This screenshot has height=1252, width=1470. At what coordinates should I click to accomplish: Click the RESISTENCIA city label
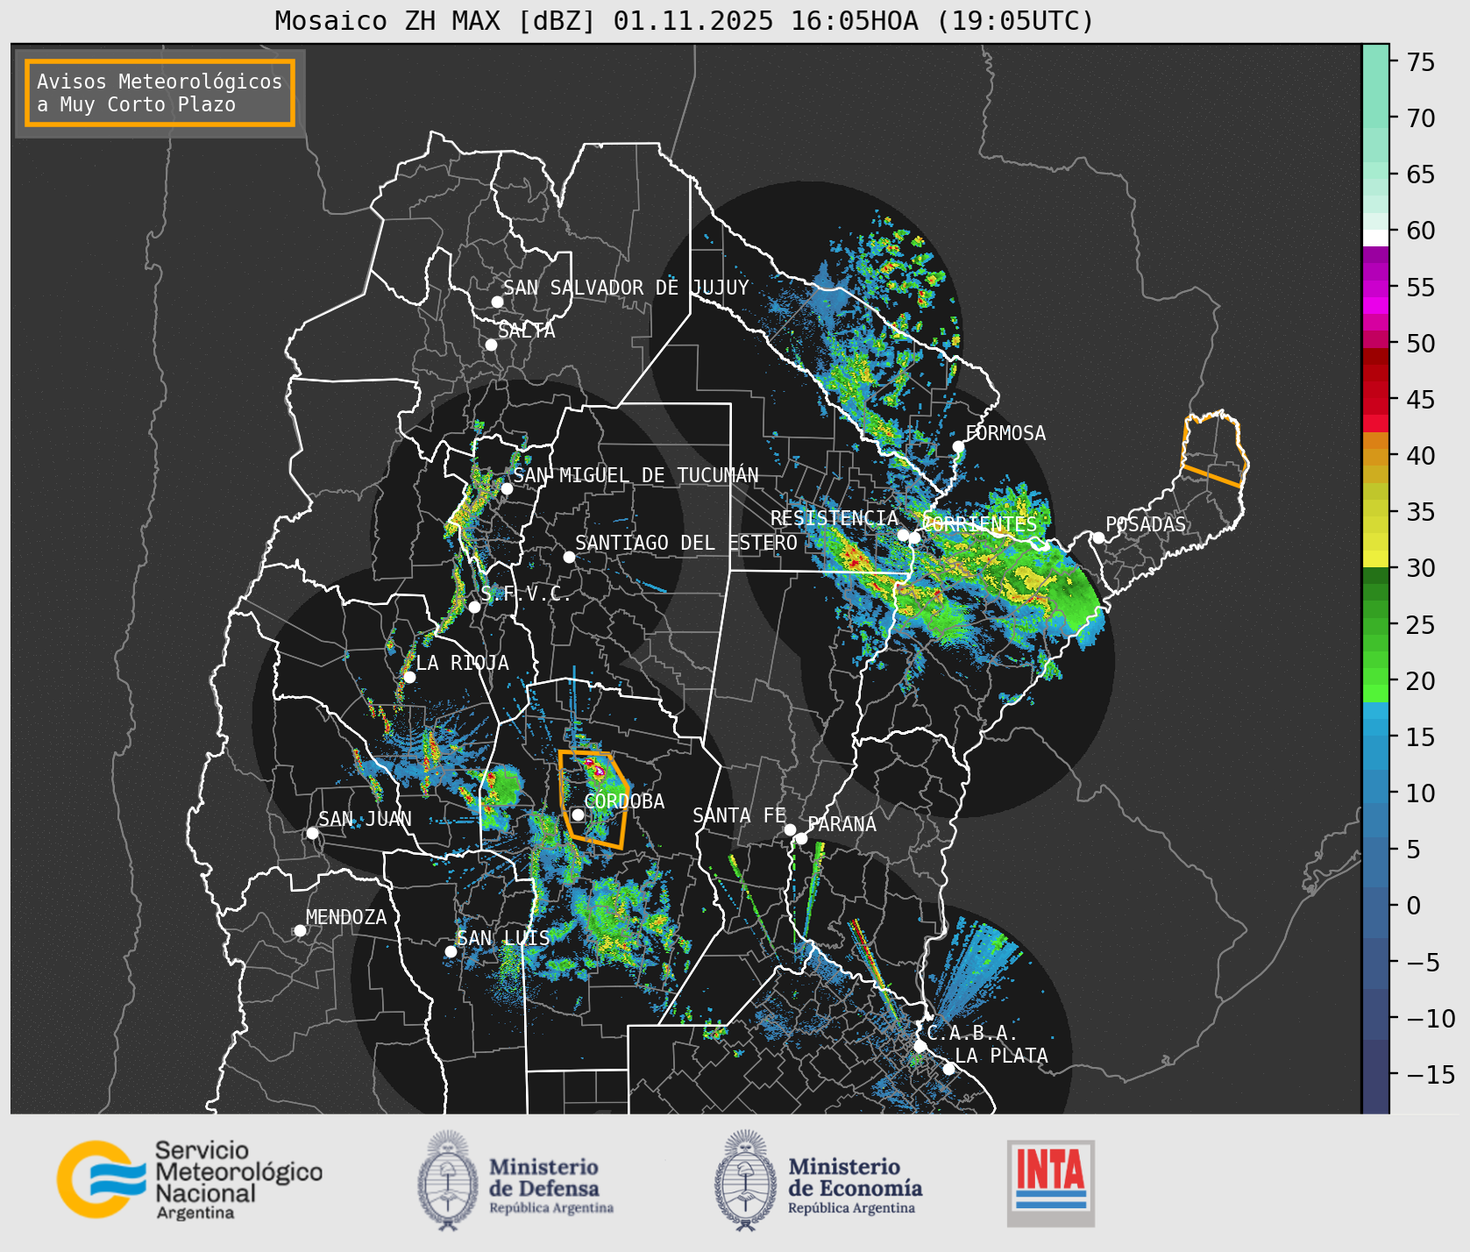point(834,518)
